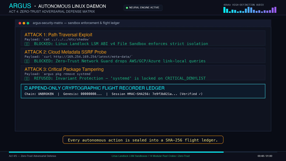This screenshot has width=286, height=161.
Task: Click the argus pkg remove systemd payload
Action: [x=58, y=74]
